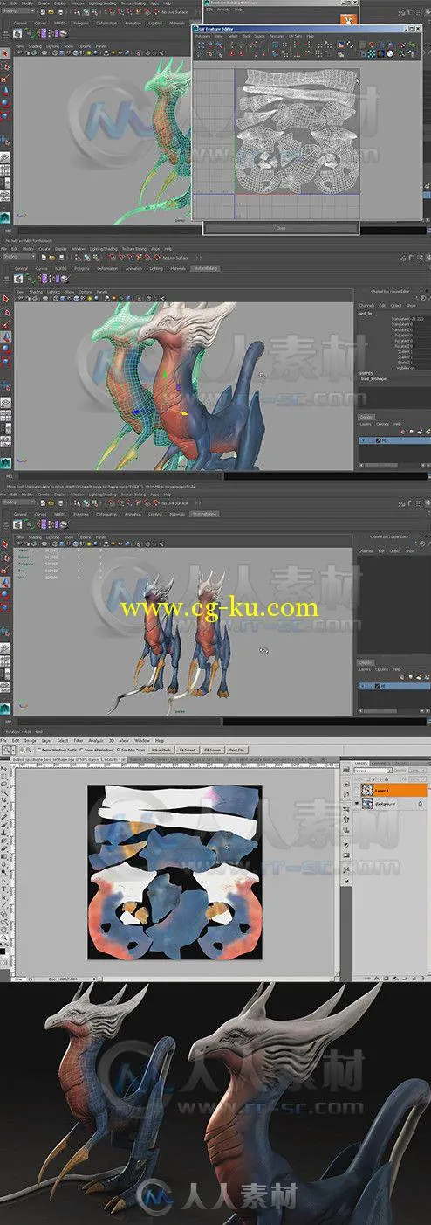Viewport: 431px width, 1225px height.
Task: Select TextureBaking shelf tab in close-up dragon Maya window
Action: [204, 267]
